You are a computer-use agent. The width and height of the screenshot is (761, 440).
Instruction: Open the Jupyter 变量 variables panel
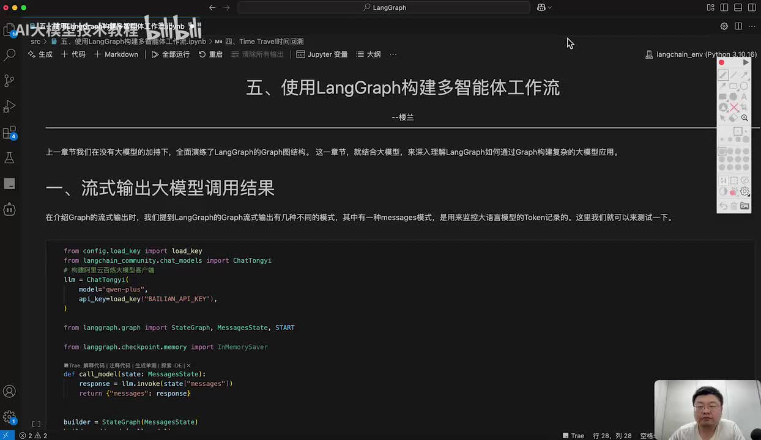[322, 54]
